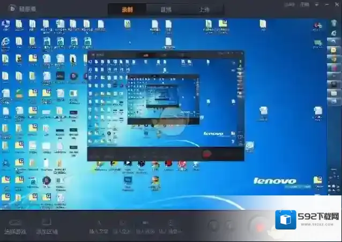The width and height of the screenshot is (342, 242).
Task: Click the round button immediately left of record
Action: point(230,225)
